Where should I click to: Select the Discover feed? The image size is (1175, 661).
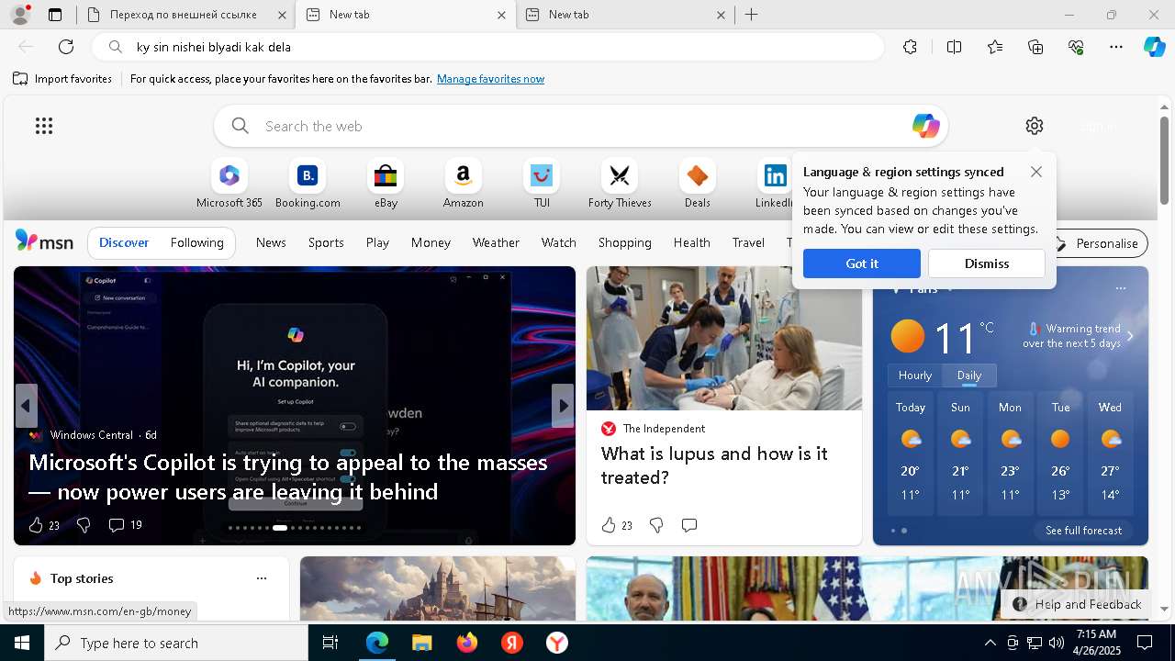tap(124, 243)
